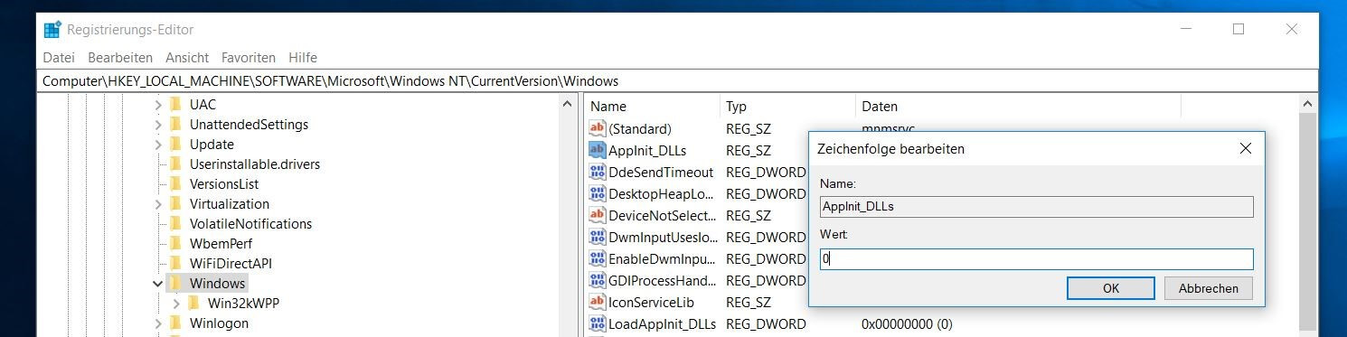Expand the Update tree node

tap(158, 145)
